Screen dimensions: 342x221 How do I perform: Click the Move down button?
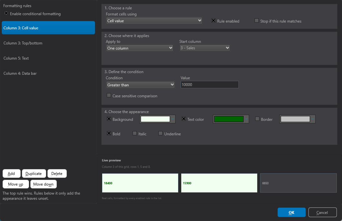[44, 184]
